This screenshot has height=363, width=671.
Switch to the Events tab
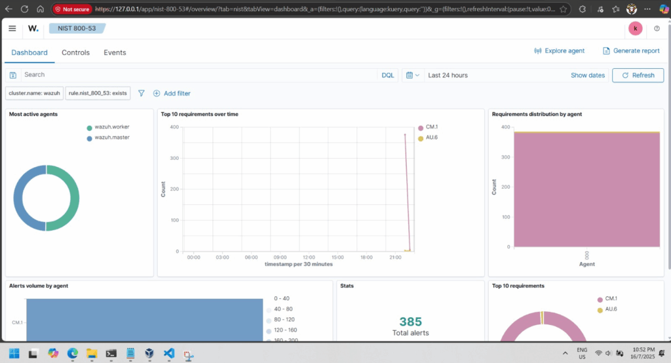click(x=115, y=52)
